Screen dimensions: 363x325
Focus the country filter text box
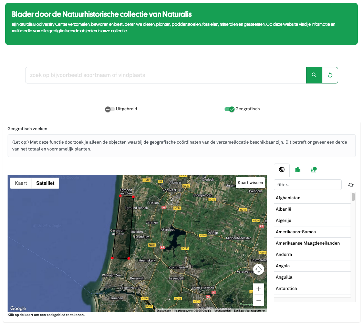click(x=307, y=185)
